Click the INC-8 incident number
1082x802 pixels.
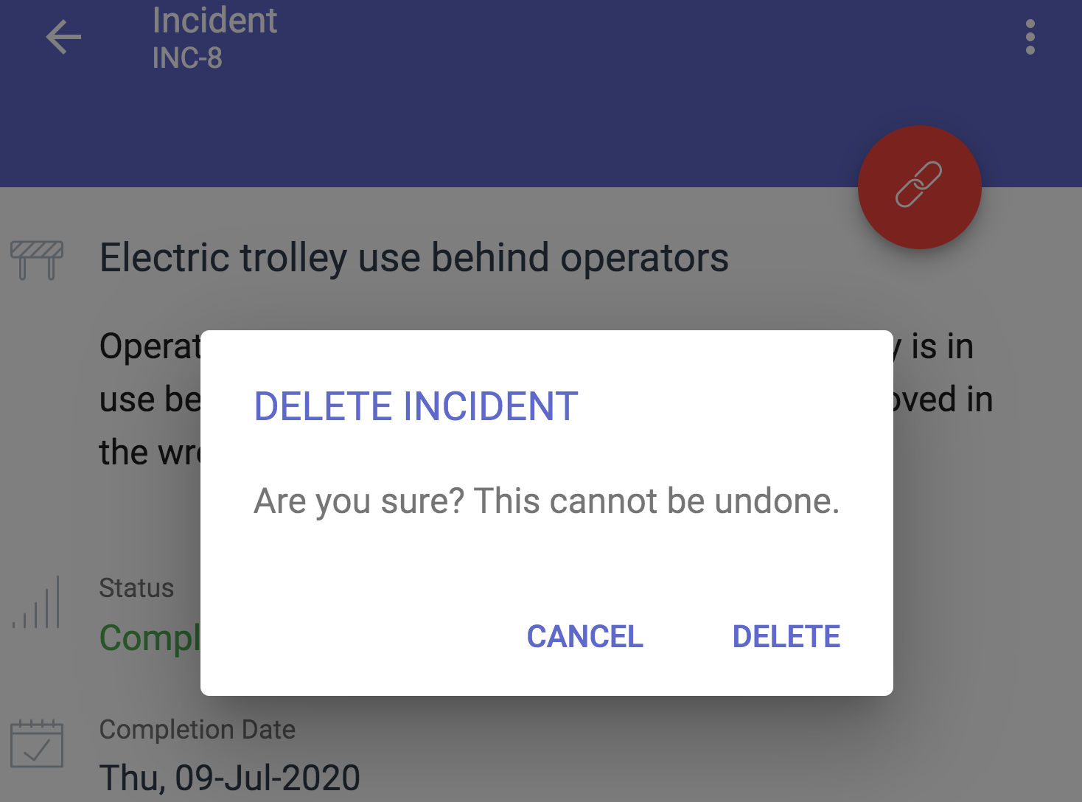[187, 58]
